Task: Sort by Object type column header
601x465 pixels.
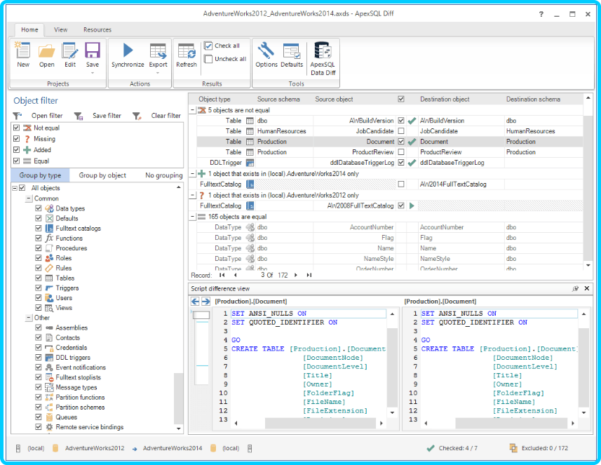Action: [x=215, y=100]
